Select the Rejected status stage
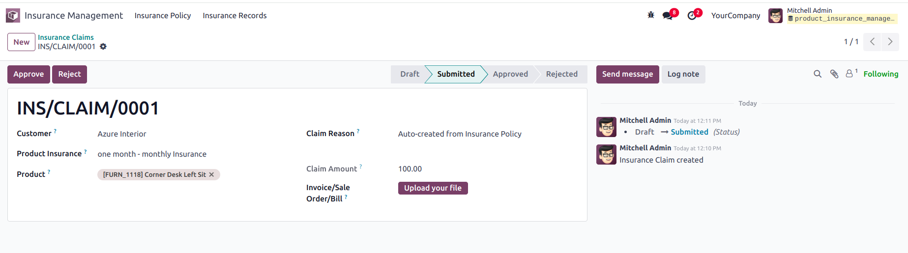The height and width of the screenshot is (253, 908). pyautogui.click(x=561, y=74)
